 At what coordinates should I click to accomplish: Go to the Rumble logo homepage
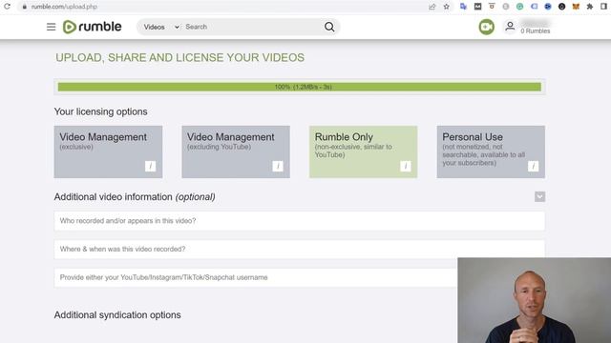click(x=93, y=27)
